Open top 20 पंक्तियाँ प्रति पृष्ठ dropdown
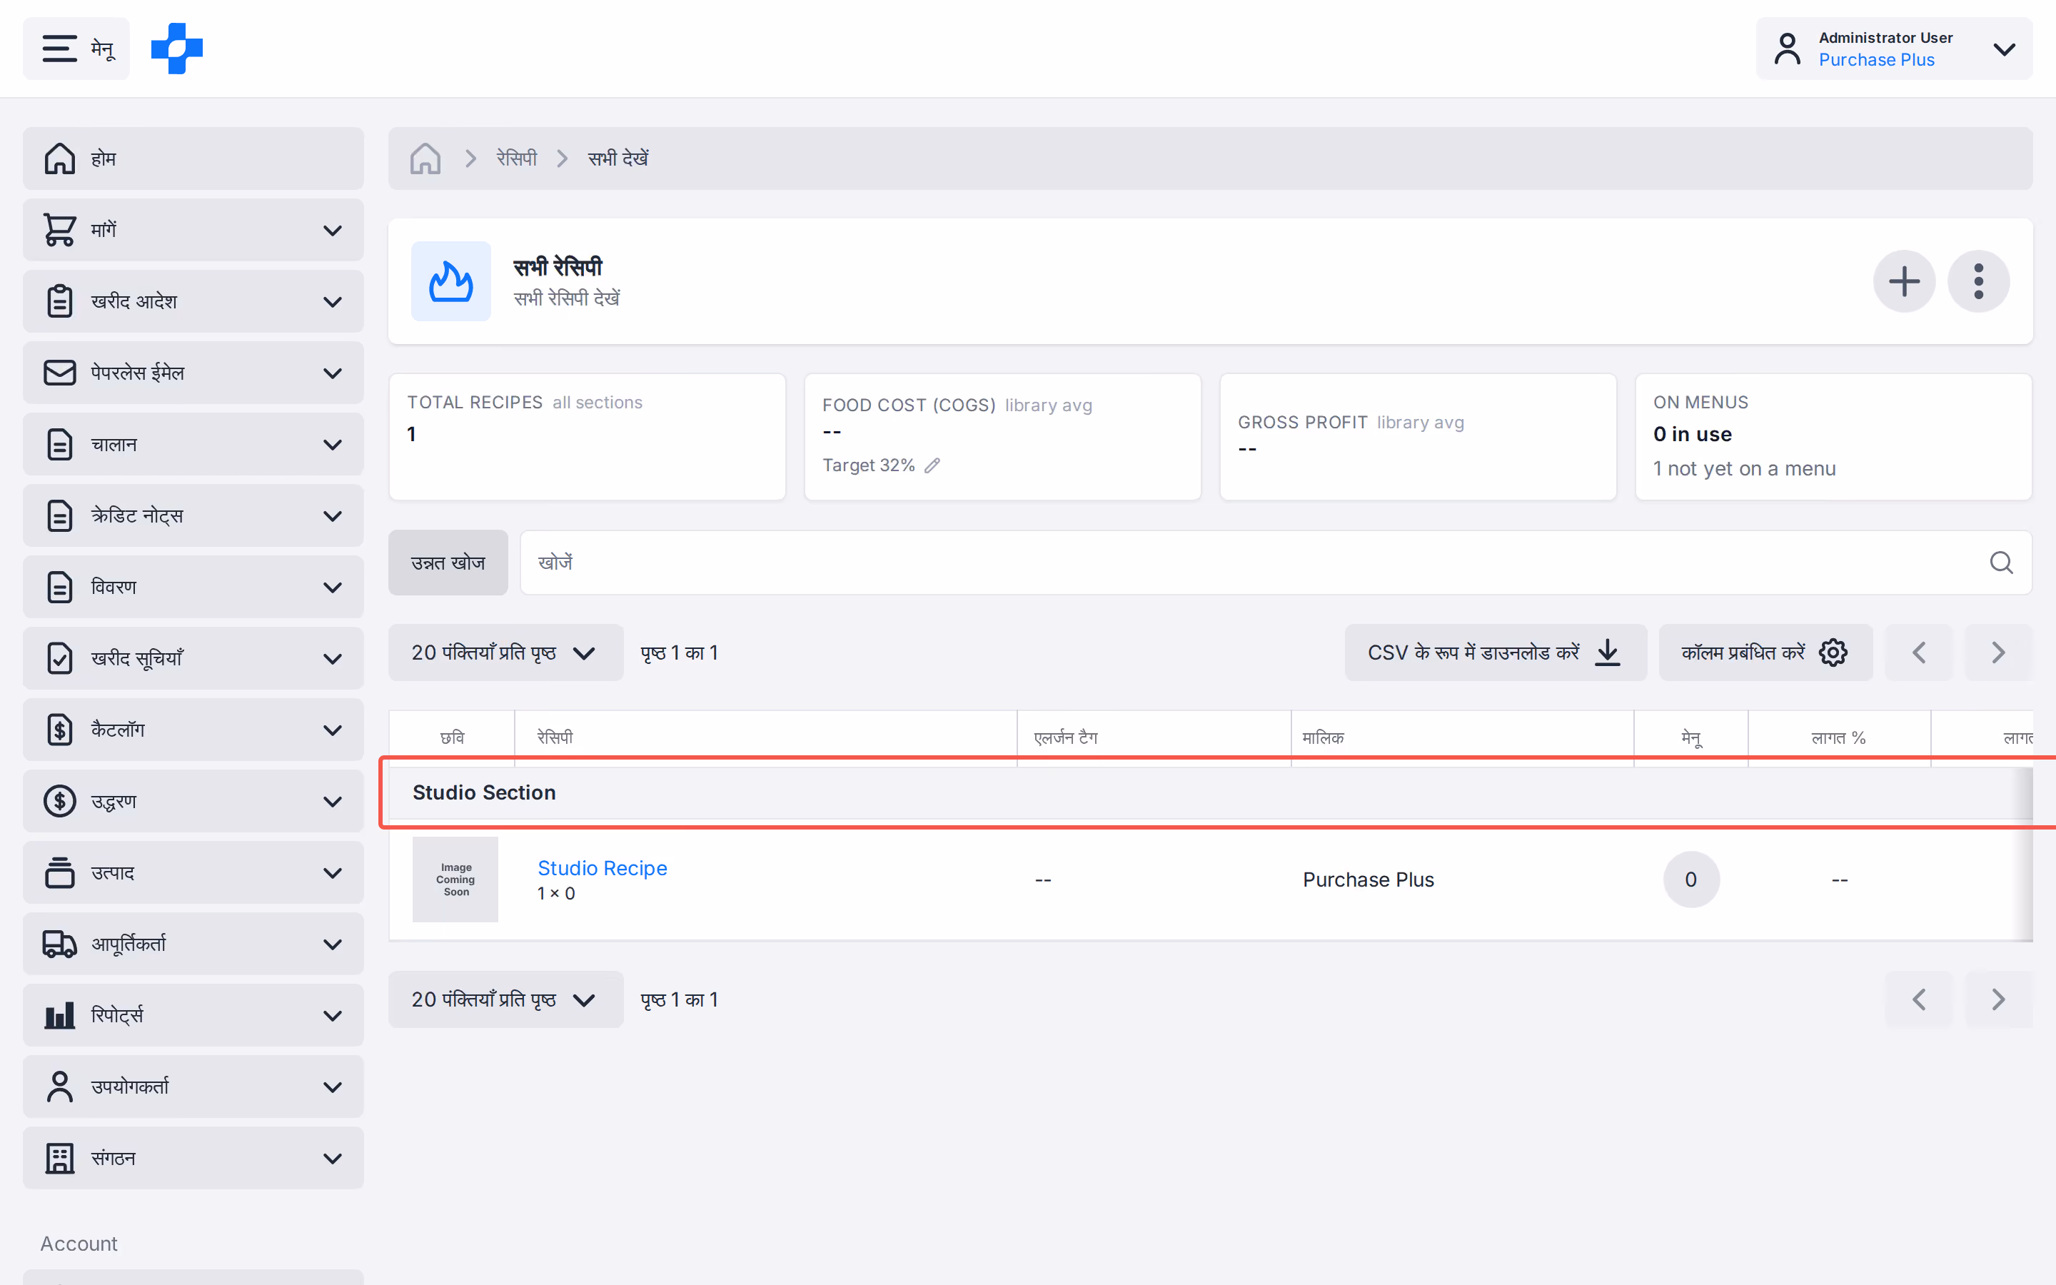The height and width of the screenshot is (1285, 2056). click(505, 652)
